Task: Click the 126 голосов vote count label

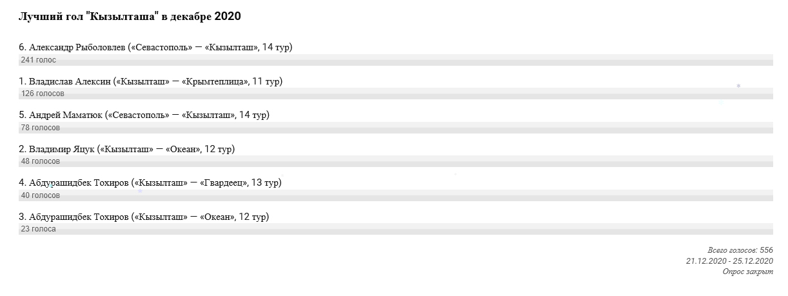Action: coord(43,94)
